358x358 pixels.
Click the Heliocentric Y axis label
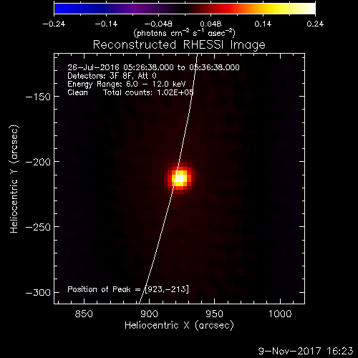tap(14, 179)
